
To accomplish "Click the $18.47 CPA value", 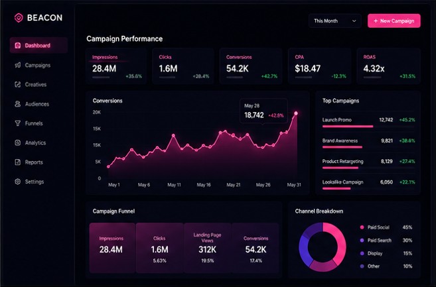I will pos(307,69).
